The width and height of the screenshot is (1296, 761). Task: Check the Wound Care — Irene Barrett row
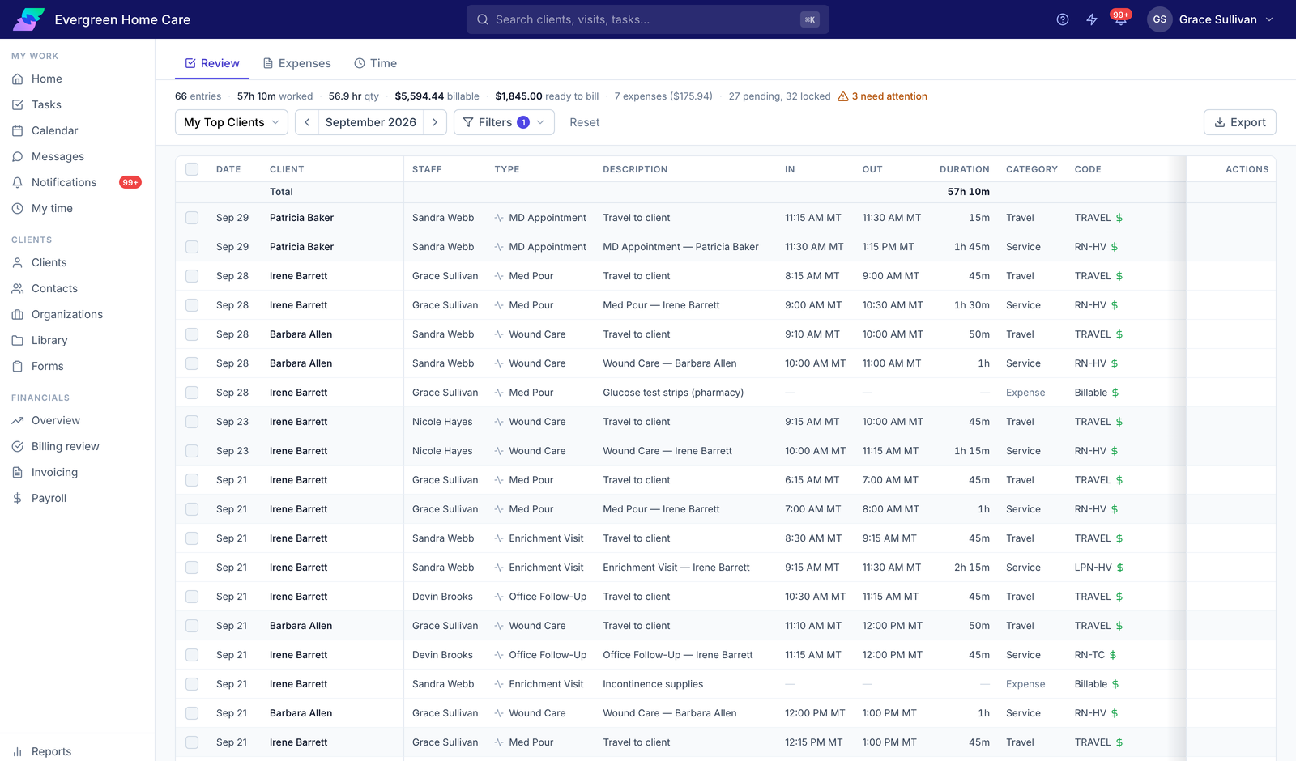tap(192, 451)
